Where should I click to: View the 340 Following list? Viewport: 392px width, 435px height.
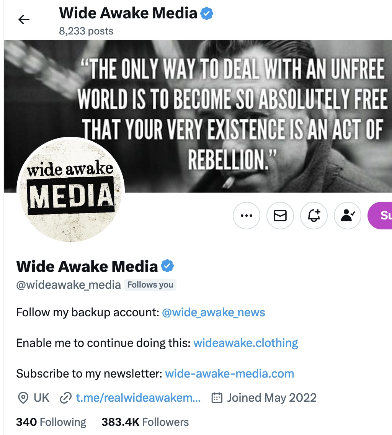[x=51, y=422]
